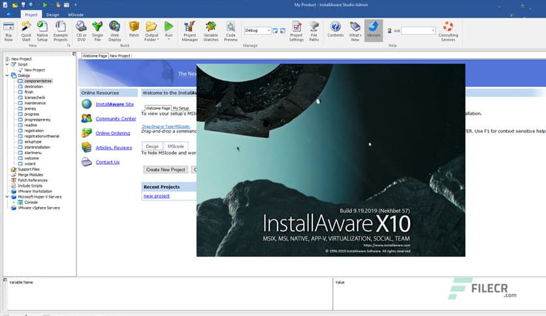Image resolution: width=546 pixels, height=316 pixels.
Task: Close the project tree panel
Action: point(74,54)
